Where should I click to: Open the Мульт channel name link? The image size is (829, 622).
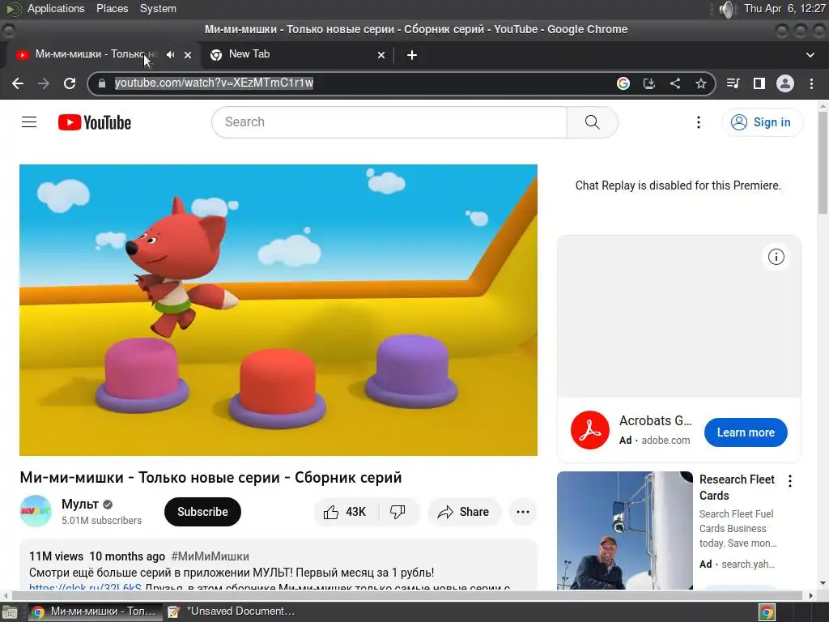(80, 504)
